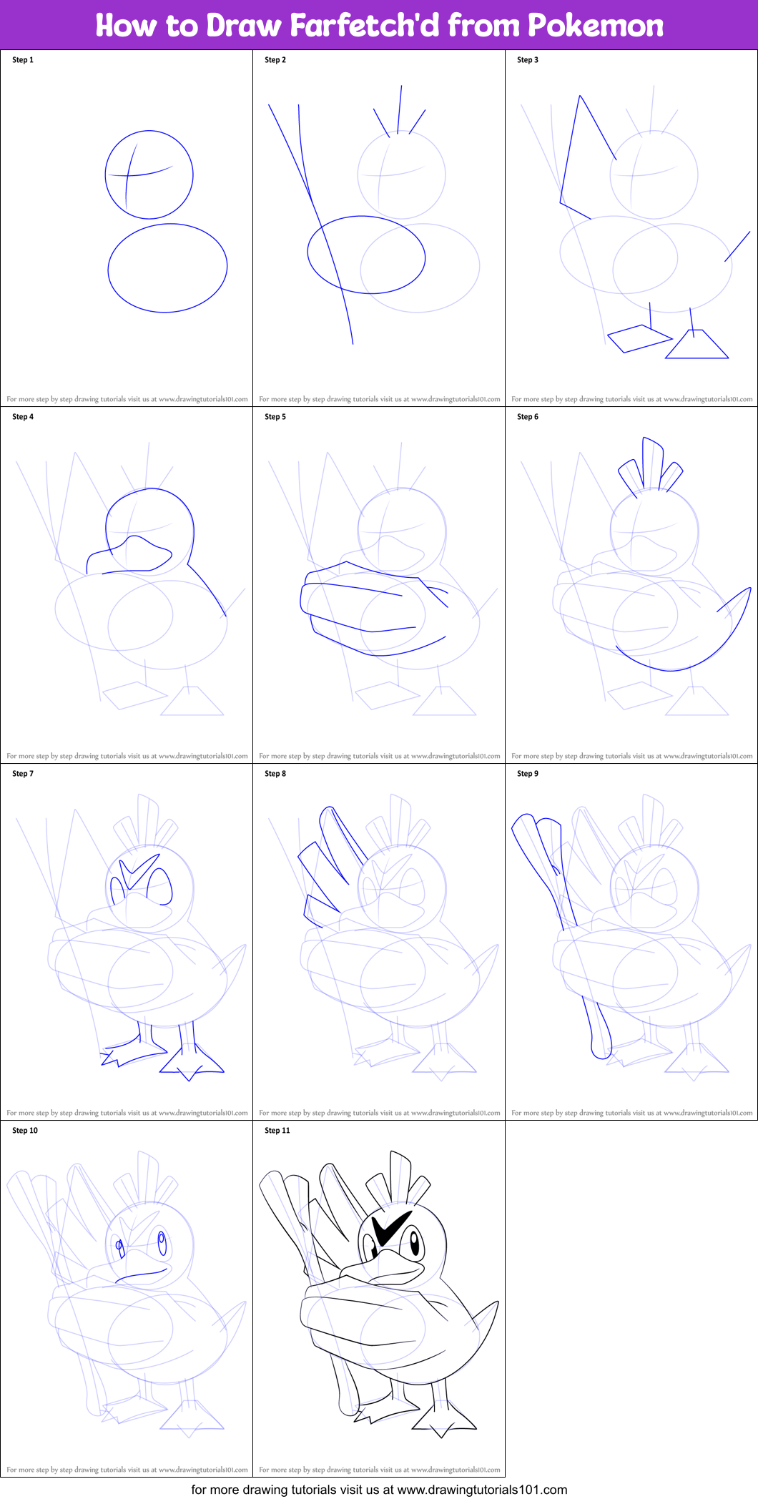Click the 'Step 2' label
The image size is (758, 1499).
275,60
